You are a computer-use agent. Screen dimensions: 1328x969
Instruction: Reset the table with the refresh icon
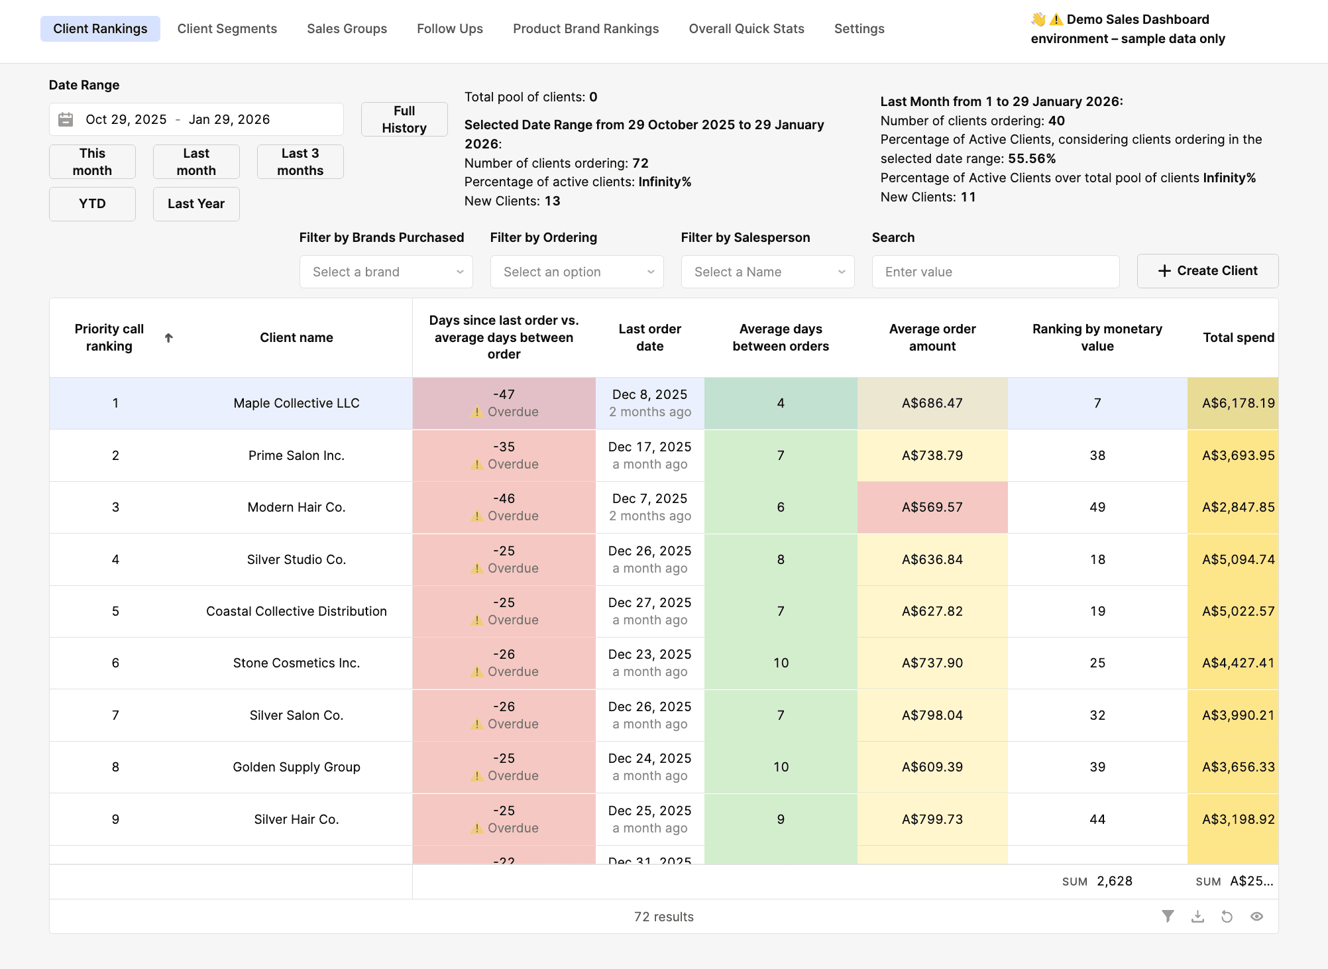pos(1227,916)
